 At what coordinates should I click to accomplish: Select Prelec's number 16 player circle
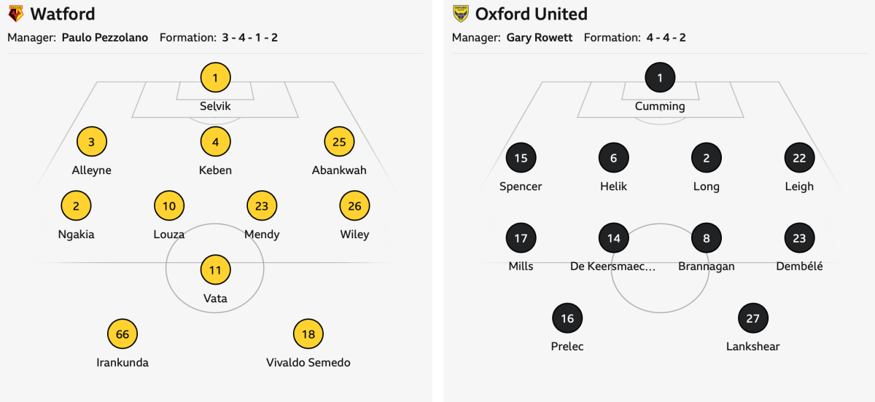click(567, 318)
